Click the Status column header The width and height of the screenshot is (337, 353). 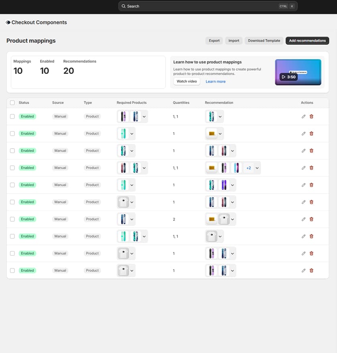24,102
